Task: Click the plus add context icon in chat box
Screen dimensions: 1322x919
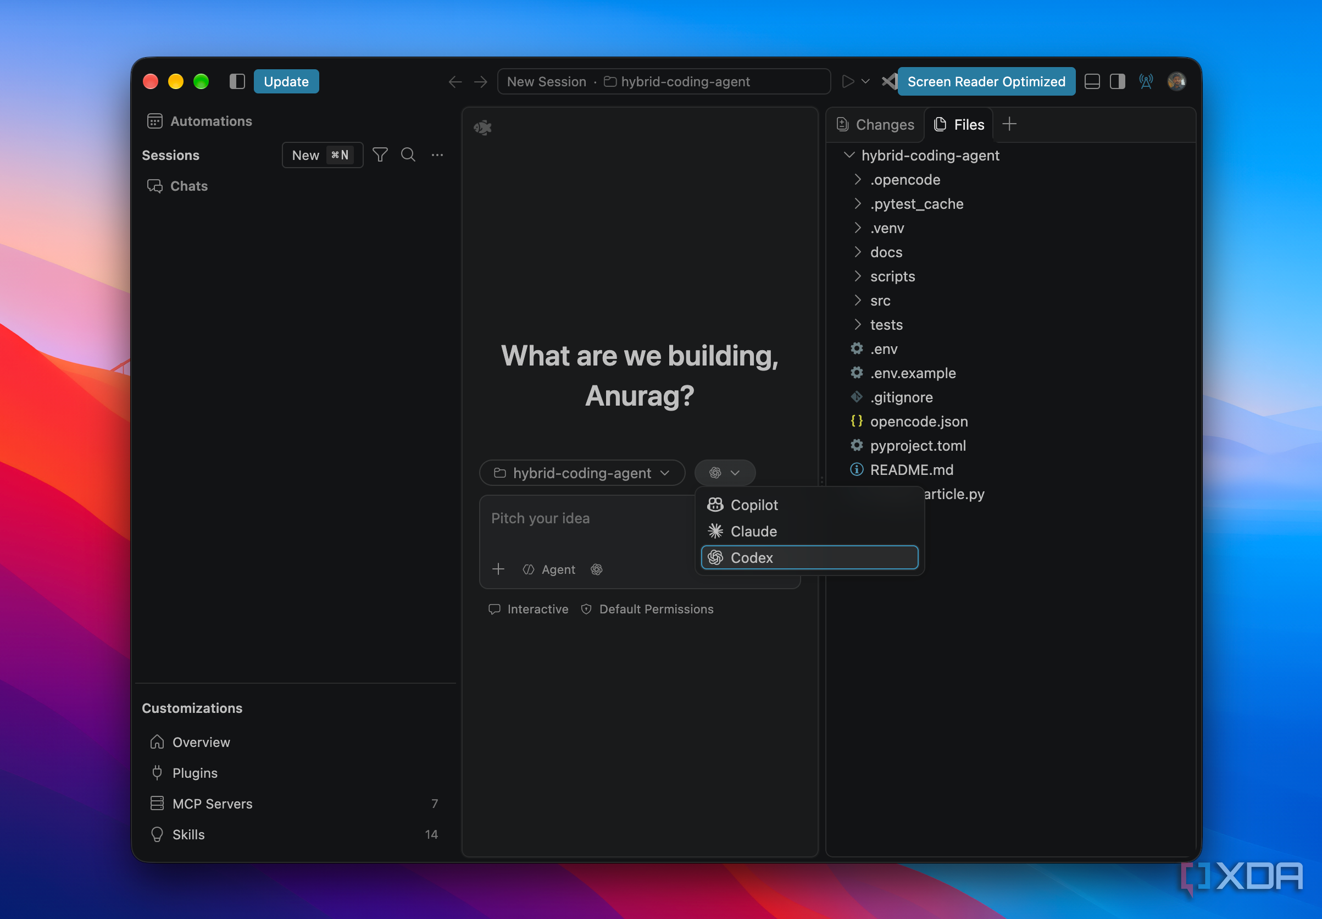Action: 498,569
